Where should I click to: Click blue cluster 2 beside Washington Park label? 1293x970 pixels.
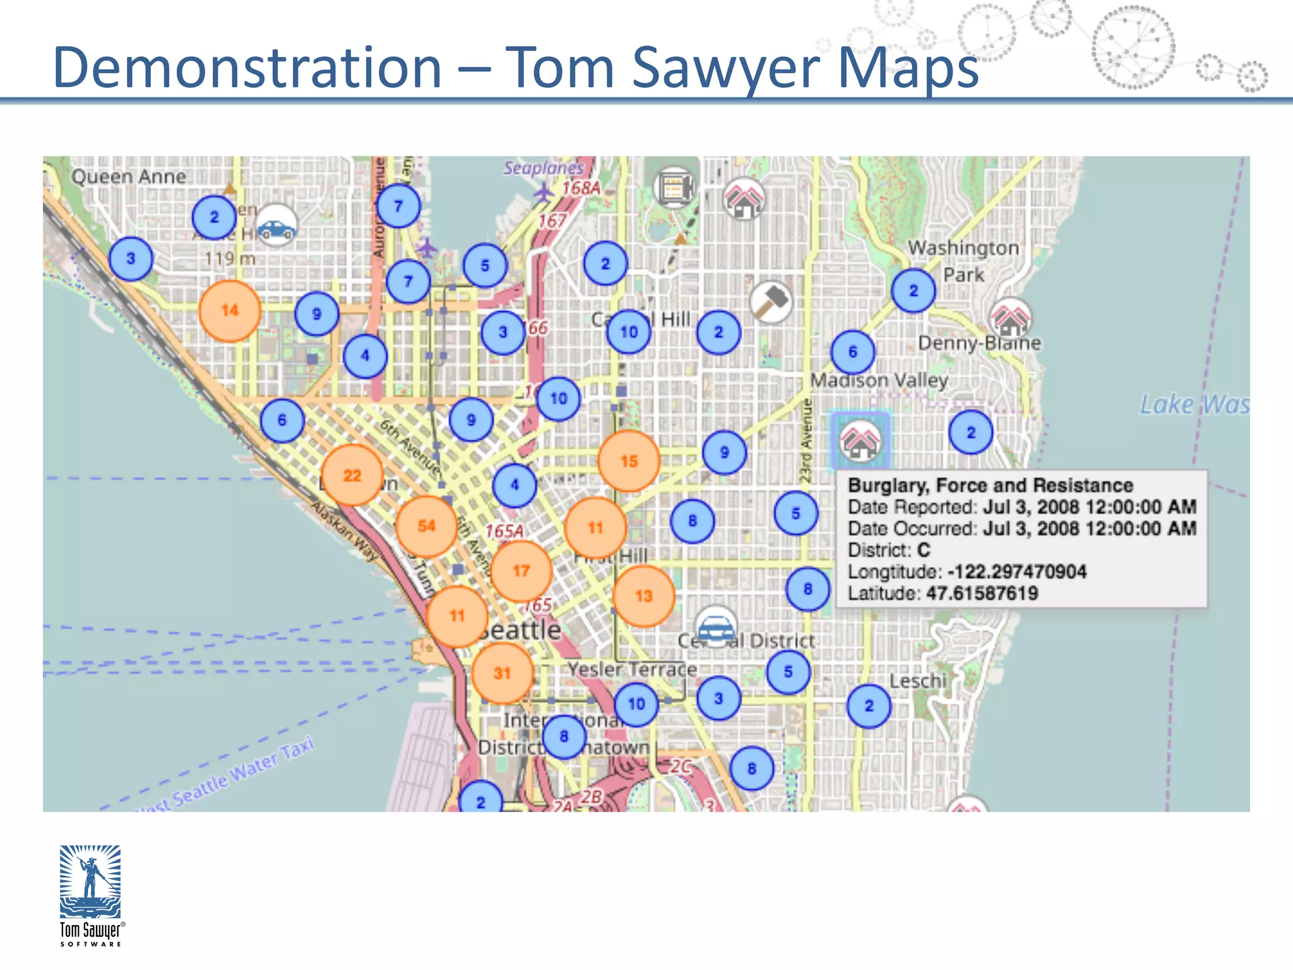[914, 290]
